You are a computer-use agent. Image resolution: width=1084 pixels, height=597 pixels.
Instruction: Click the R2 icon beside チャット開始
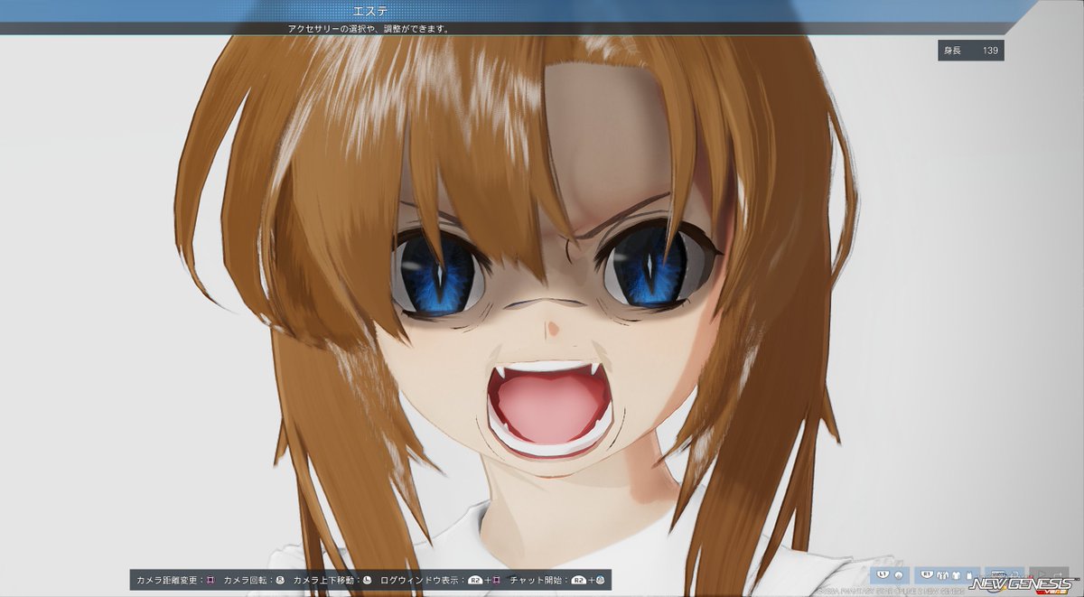[x=579, y=580]
